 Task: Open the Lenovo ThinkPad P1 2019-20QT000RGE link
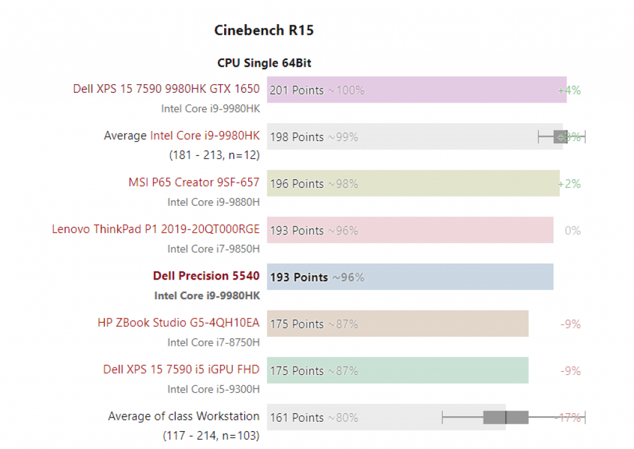(x=155, y=229)
